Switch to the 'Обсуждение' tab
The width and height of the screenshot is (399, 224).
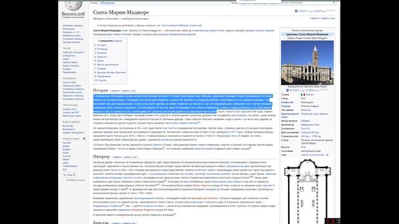click(x=107, y=3)
